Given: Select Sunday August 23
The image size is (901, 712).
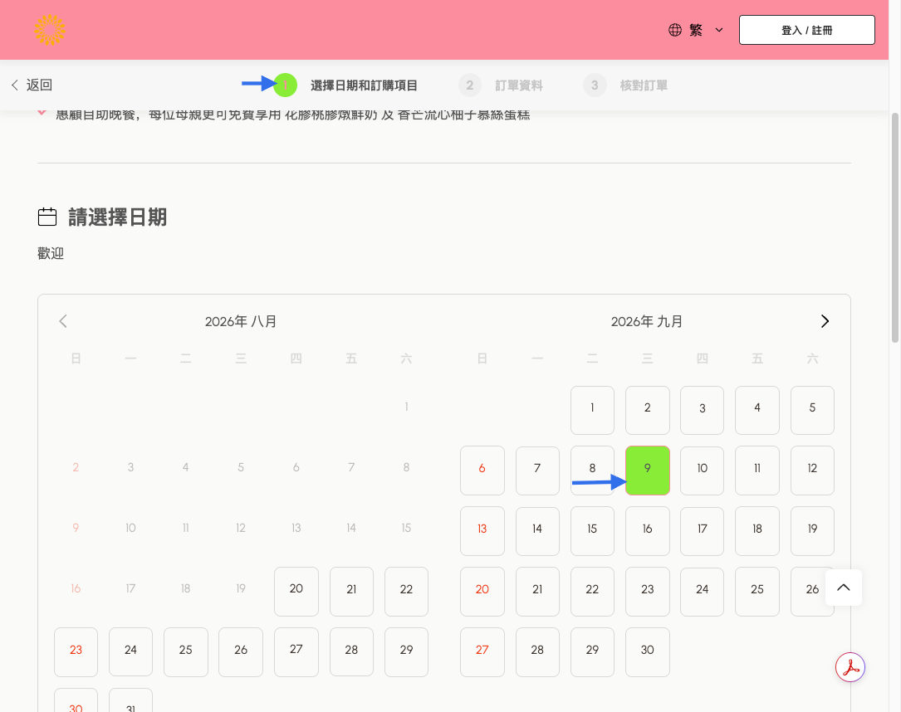Looking at the screenshot, I should pyautogui.click(x=76, y=652).
